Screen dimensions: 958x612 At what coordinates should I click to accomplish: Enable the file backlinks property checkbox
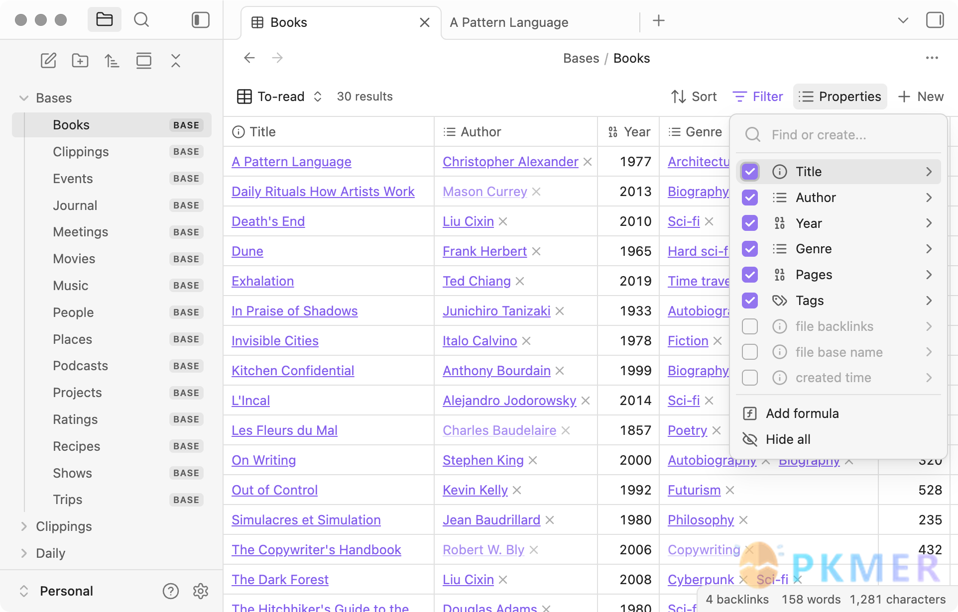click(749, 326)
